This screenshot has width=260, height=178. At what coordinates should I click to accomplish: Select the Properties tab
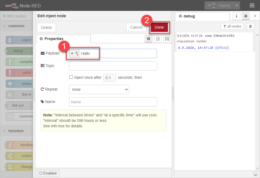pos(52,39)
